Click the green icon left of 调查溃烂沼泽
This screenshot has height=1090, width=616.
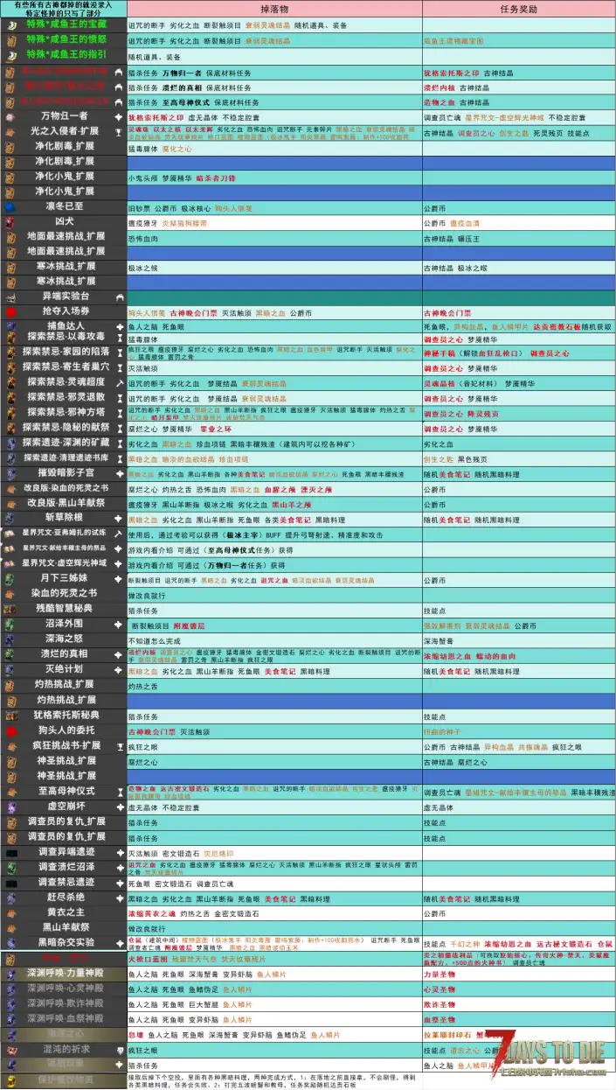10,866
